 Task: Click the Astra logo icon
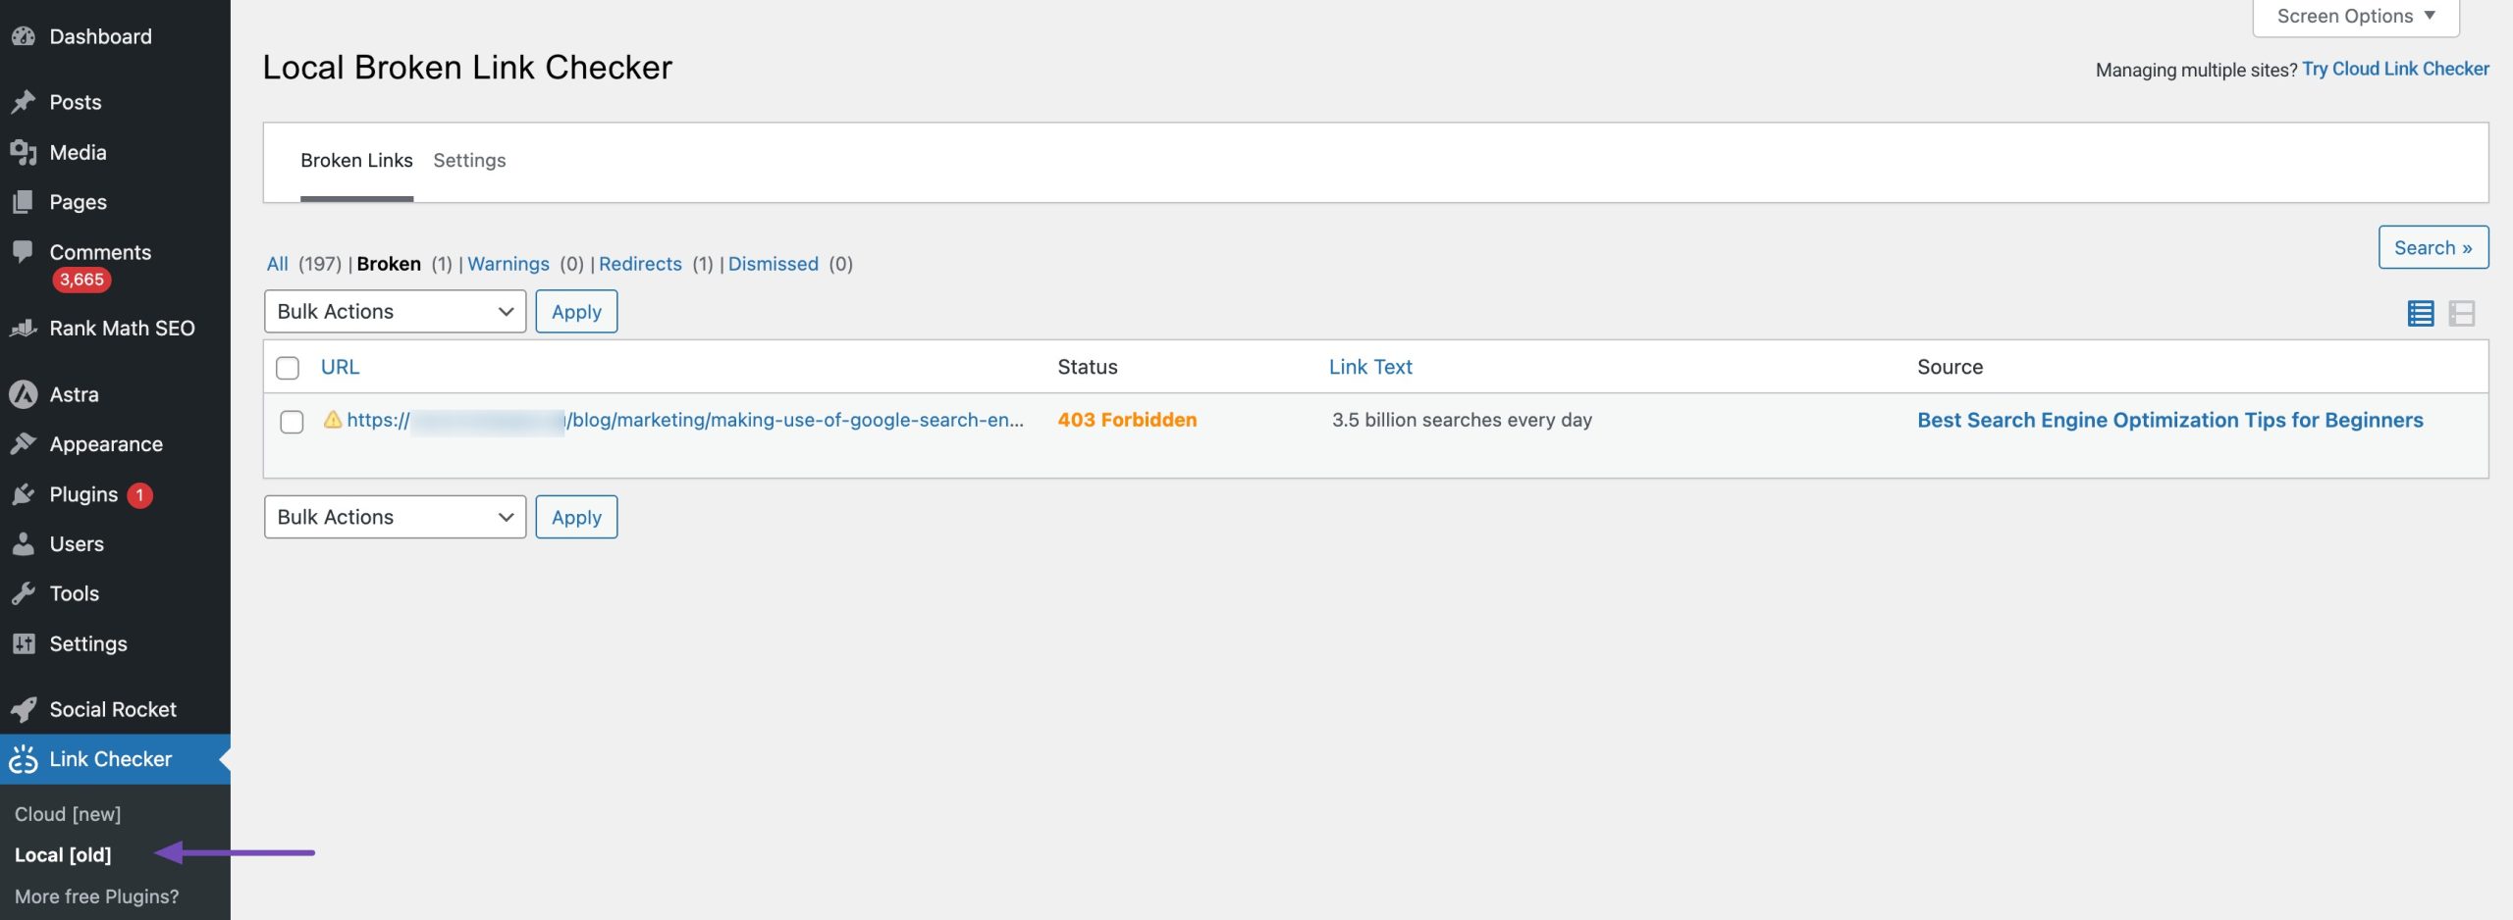24,394
